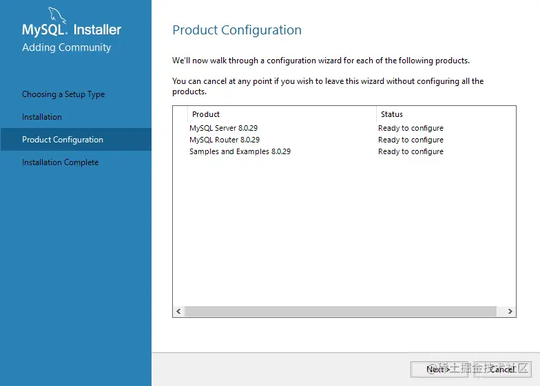Screen dimensions: 540x386
Task: Select the Samples and Examples 8.0.29 row
Action: point(344,151)
